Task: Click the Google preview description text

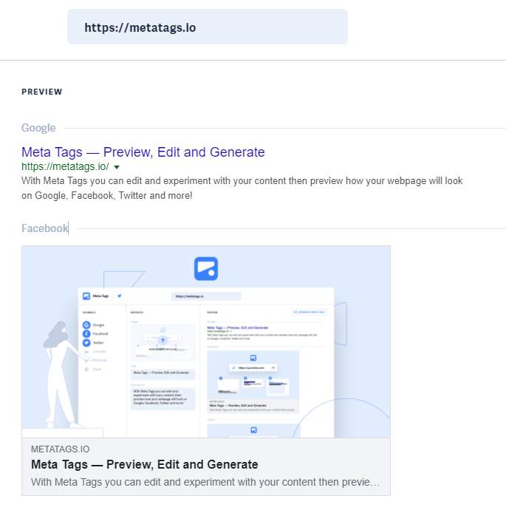Action: (242, 188)
